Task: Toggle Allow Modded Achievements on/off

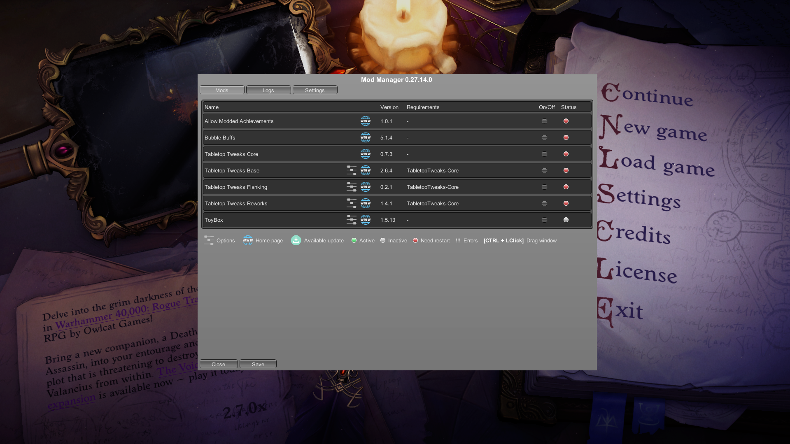Action: tap(544, 121)
